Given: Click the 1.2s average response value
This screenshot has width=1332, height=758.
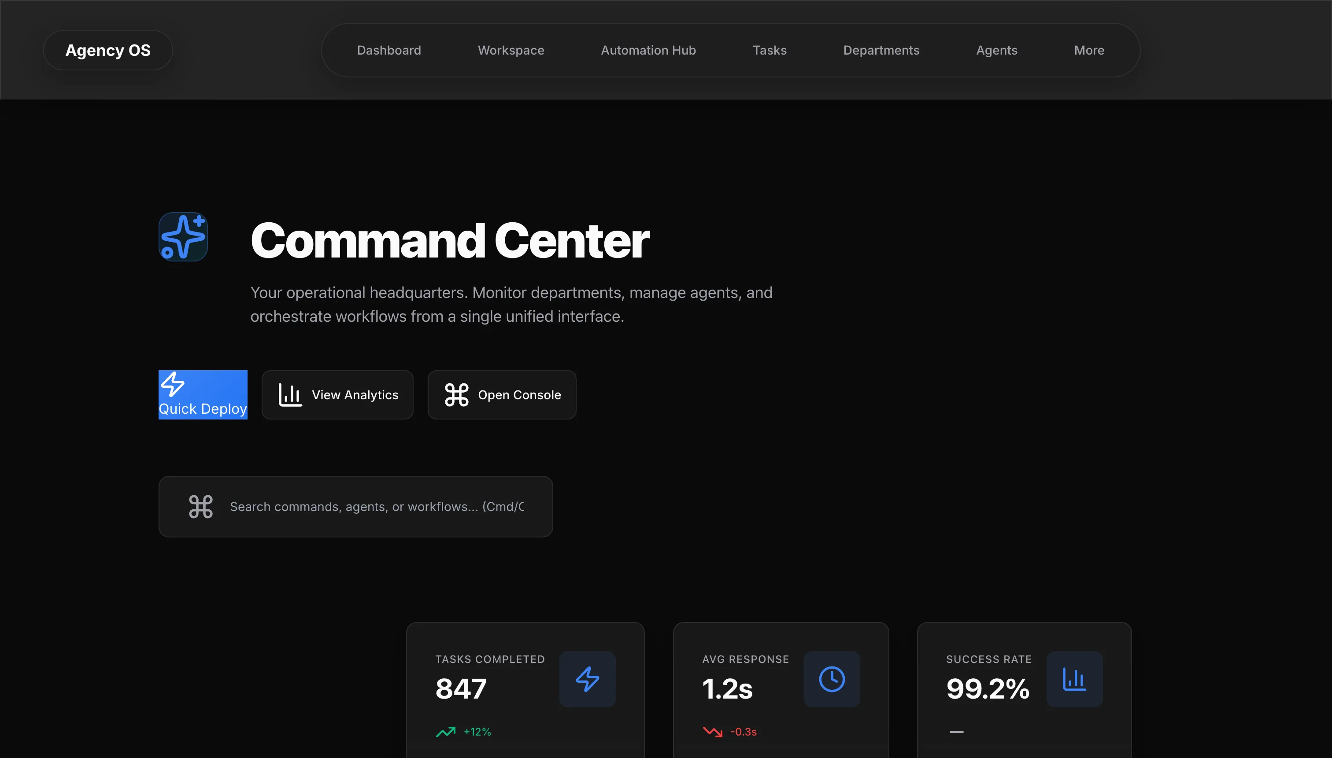Looking at the screenshot, I should 727,688.
